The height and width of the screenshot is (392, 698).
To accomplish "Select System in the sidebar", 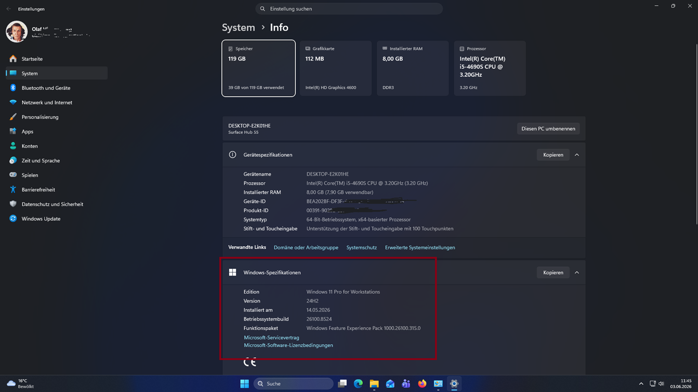I will (x=56, y=73).
